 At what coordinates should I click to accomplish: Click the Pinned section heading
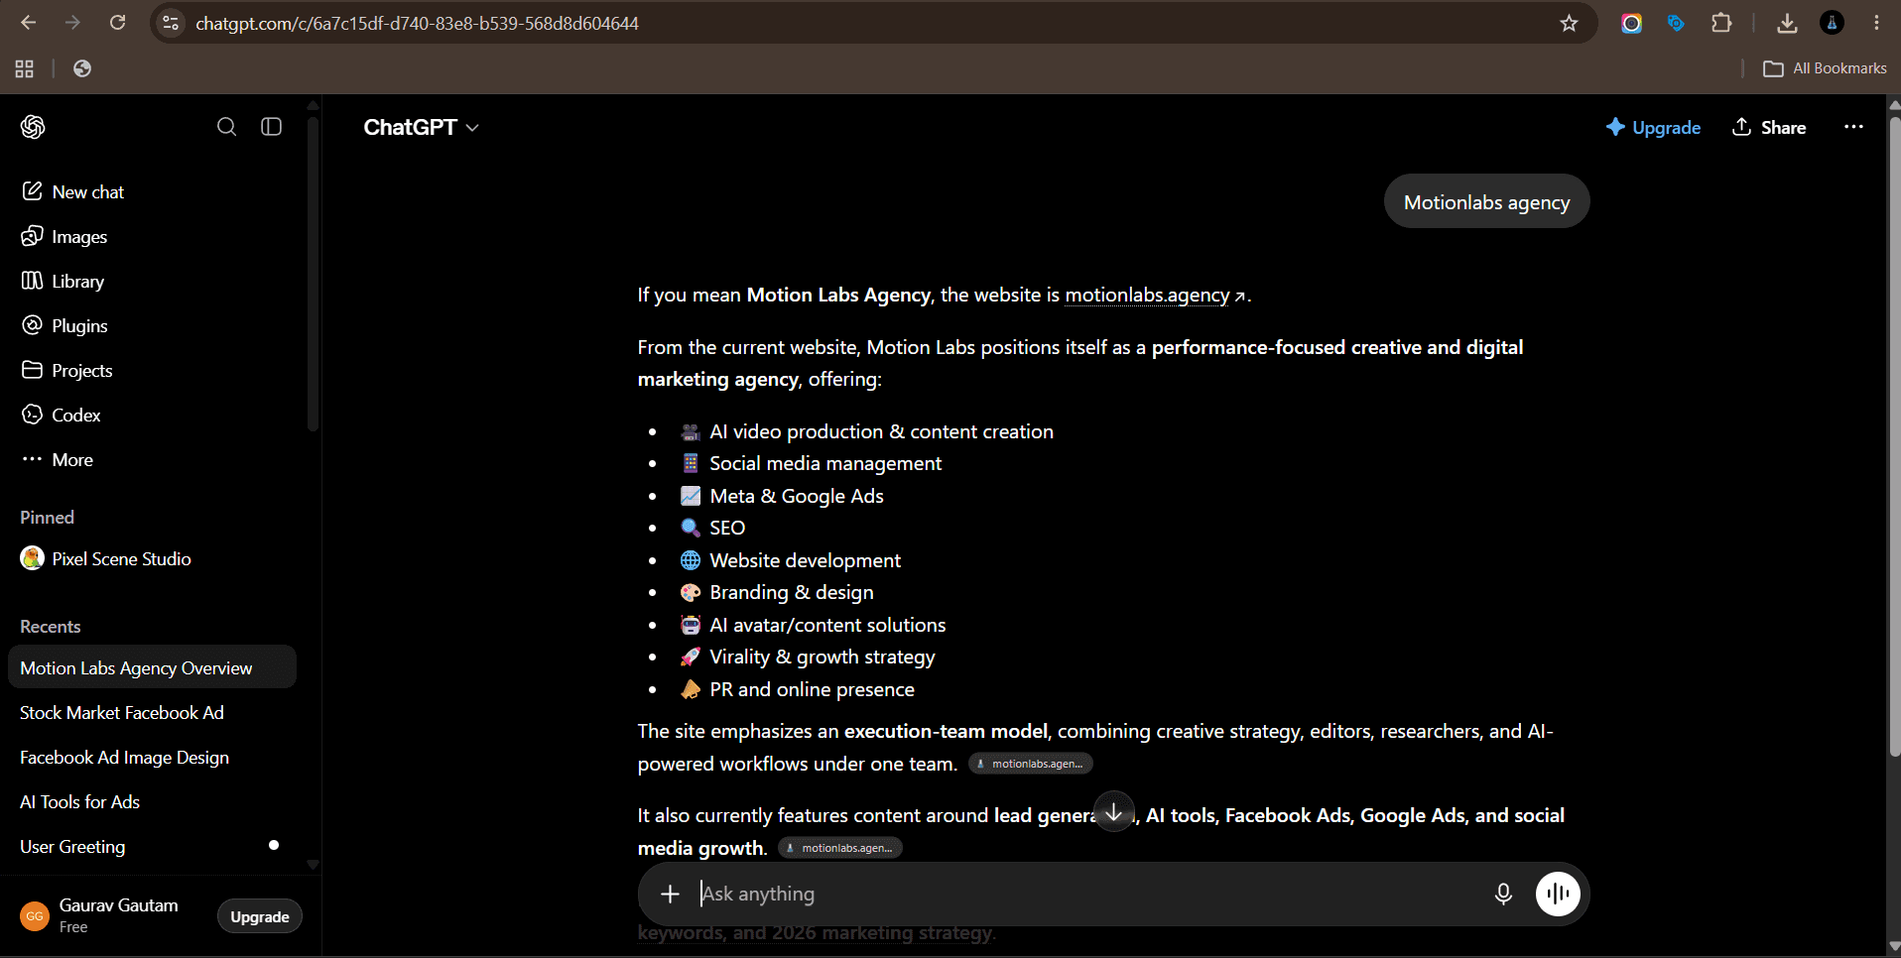pos(47,517)
